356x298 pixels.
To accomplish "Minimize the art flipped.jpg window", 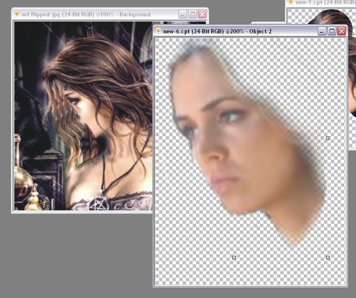I will coord(182,14).
